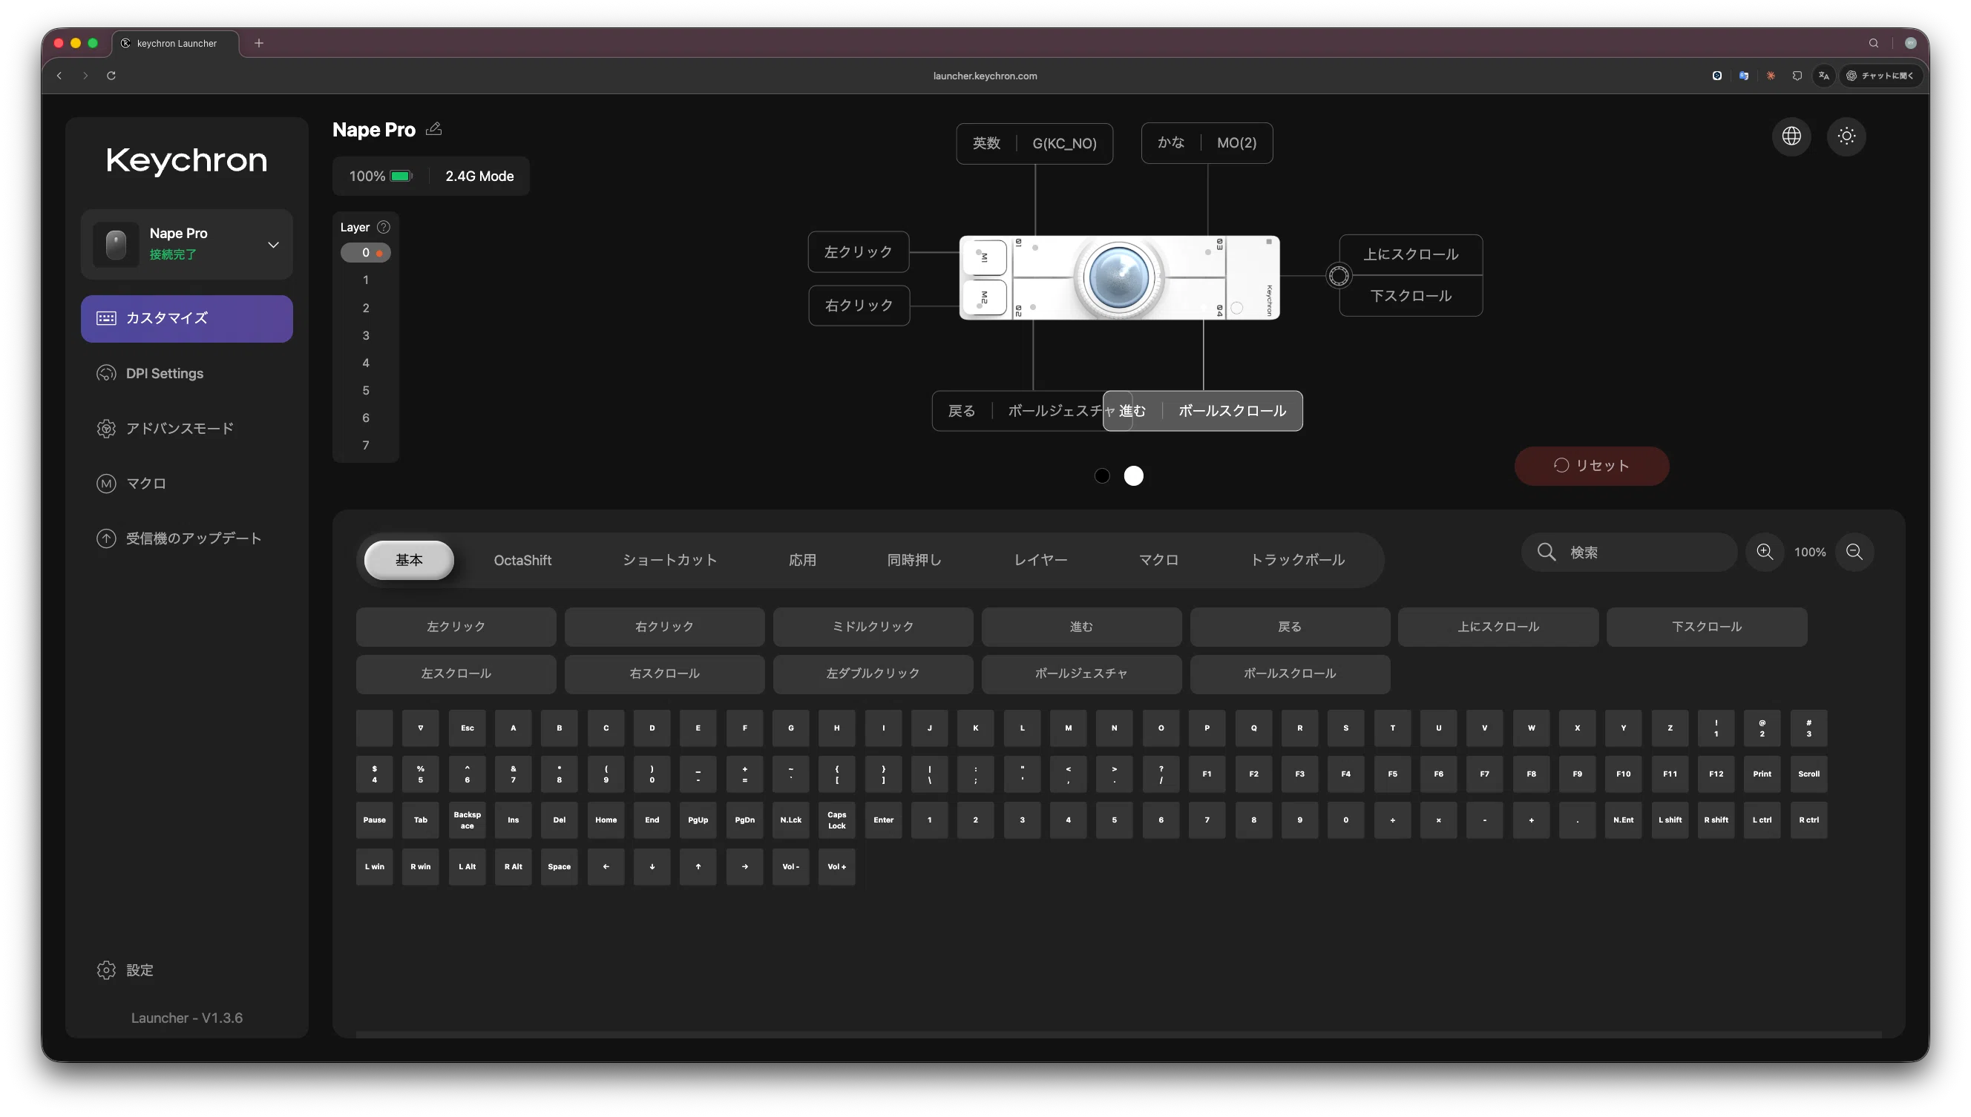Click the リセット button
The image size is (1971, 1117).
tap(1591, 466)
